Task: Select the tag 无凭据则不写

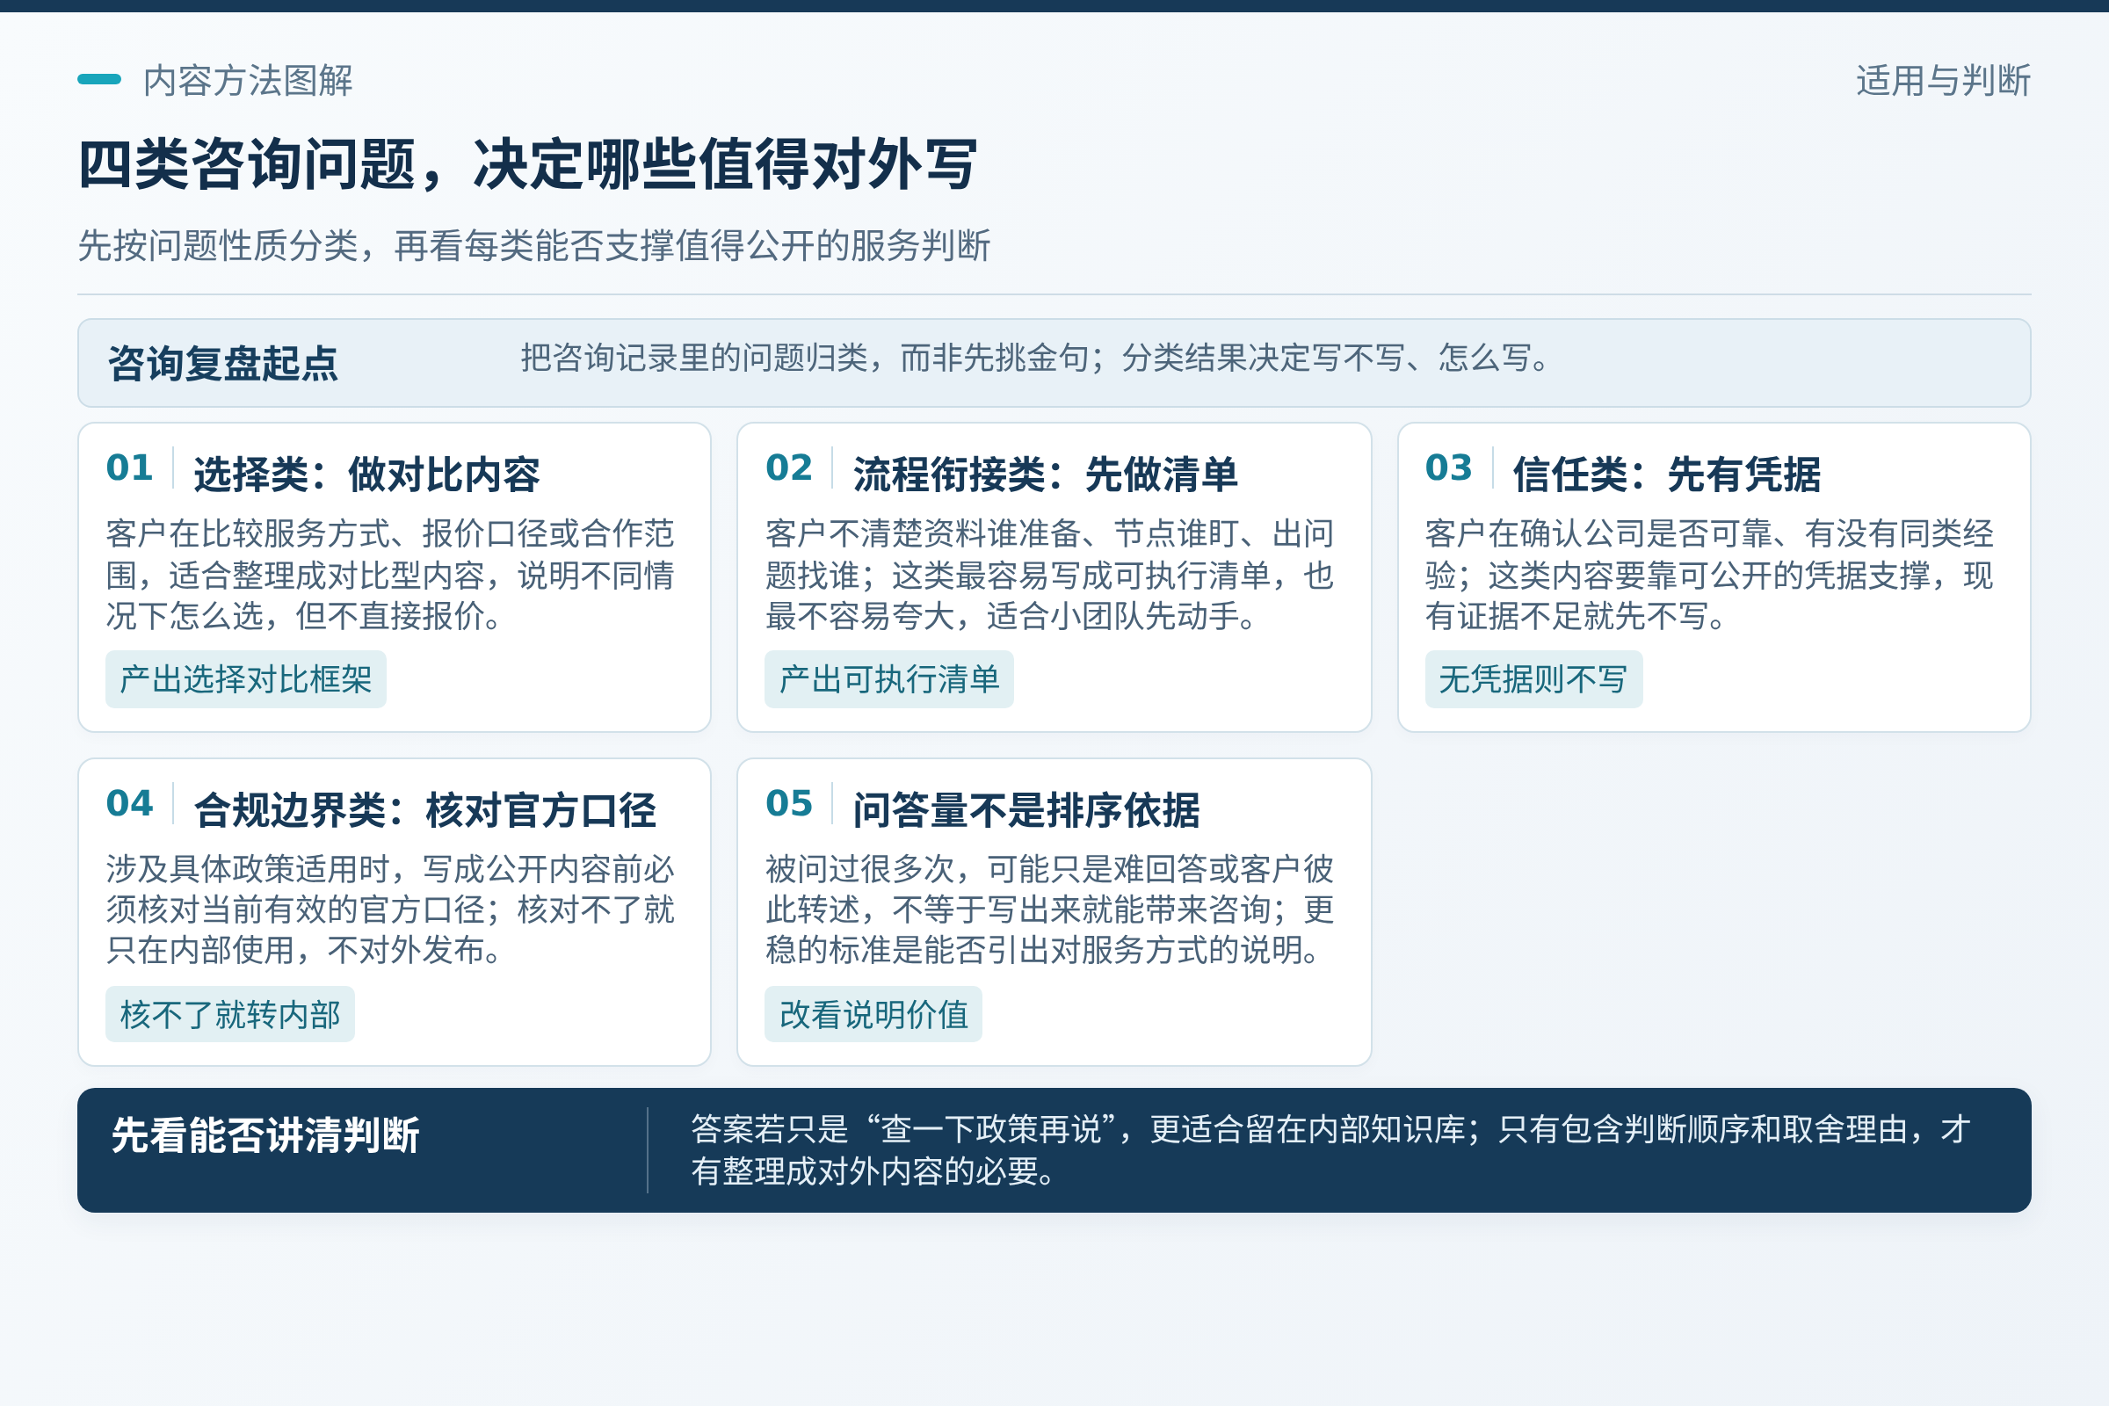Action: point(1533,679)
